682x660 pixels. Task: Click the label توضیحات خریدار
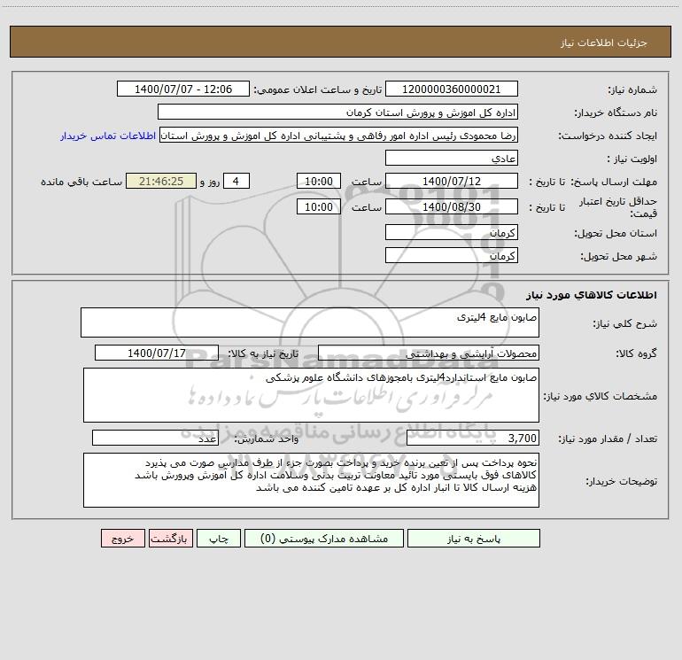(x=622, y=482)
